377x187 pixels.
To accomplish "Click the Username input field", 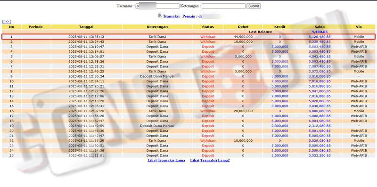I will click(x=157, y=6).
